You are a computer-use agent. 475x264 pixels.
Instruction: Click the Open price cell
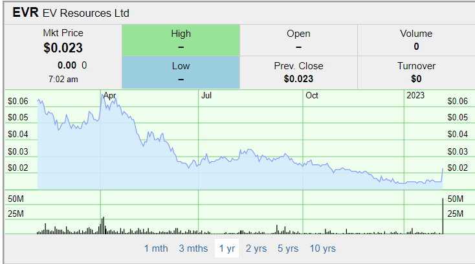coord(298,40)
